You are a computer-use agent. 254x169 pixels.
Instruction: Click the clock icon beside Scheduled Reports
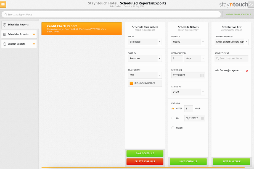tap(5, 25)
